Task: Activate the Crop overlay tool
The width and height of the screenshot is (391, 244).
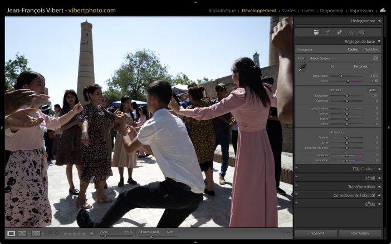Action: tap(328, 32)
